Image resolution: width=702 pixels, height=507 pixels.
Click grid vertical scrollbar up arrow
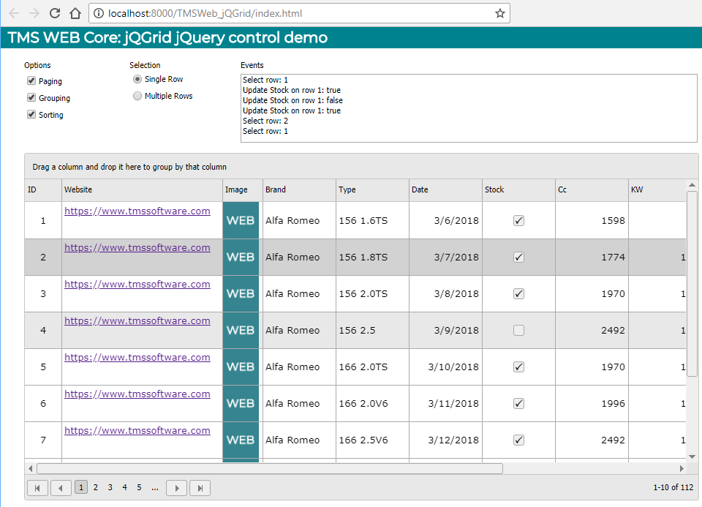[692, 184]
